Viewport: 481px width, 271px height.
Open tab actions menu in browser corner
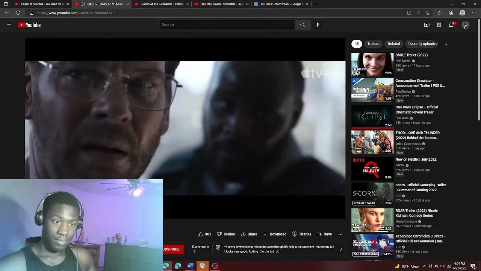click(x=6, y=4)
